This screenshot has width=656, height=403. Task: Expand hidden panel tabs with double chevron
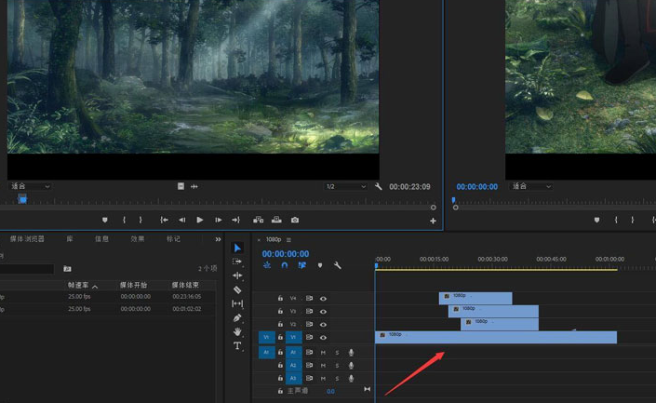click(x=218, y=239)
